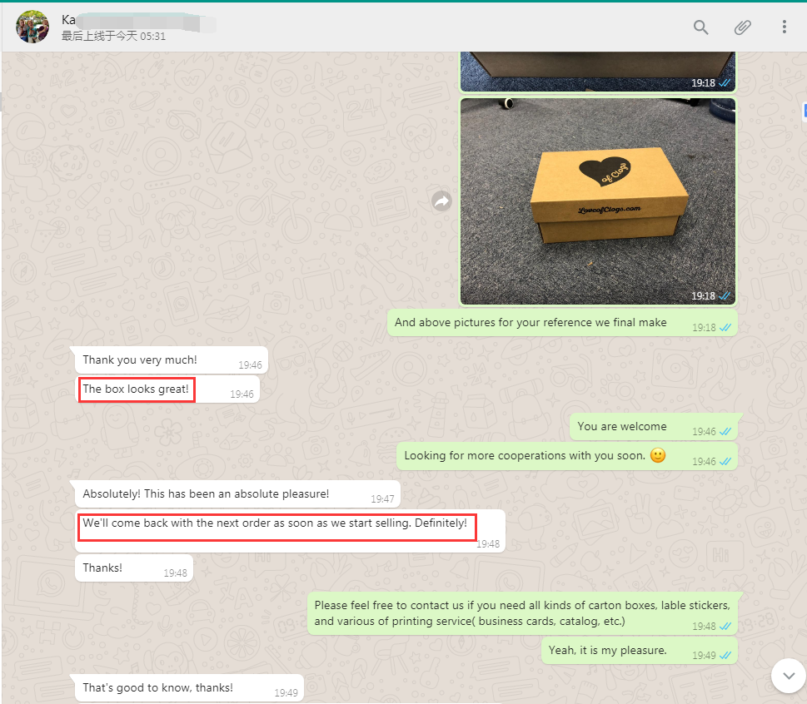
Task: Click the 'We'll come back with the next order' message
Action: click(275, 523)
